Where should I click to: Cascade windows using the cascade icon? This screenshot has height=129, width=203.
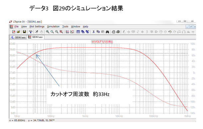83,32
